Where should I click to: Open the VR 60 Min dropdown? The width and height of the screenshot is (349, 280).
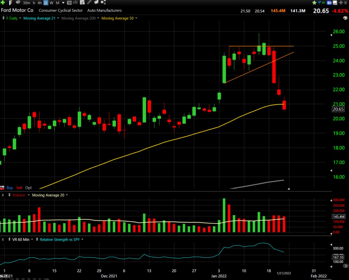[32, 239]
